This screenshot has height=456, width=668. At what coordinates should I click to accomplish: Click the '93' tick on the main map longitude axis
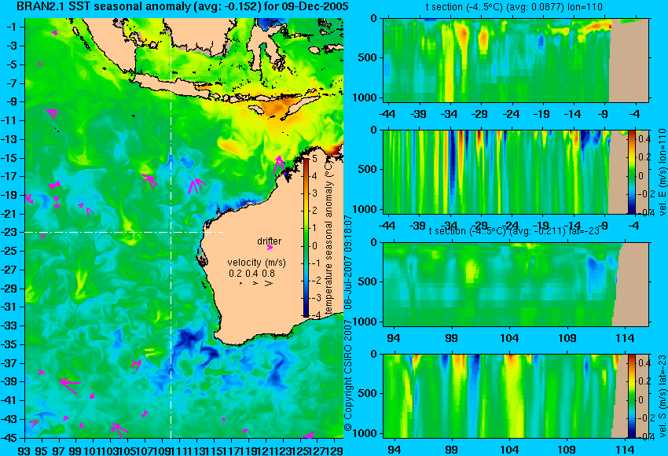(24, 450)
